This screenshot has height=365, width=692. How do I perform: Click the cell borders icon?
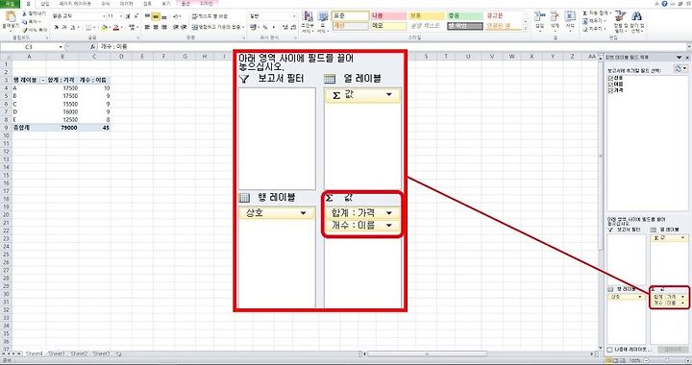88,27
